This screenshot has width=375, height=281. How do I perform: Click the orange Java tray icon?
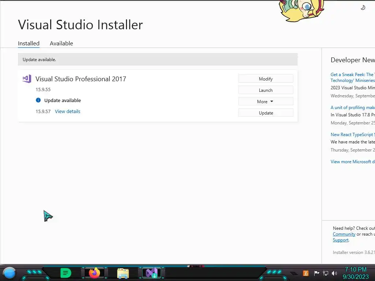coord(306,273)
